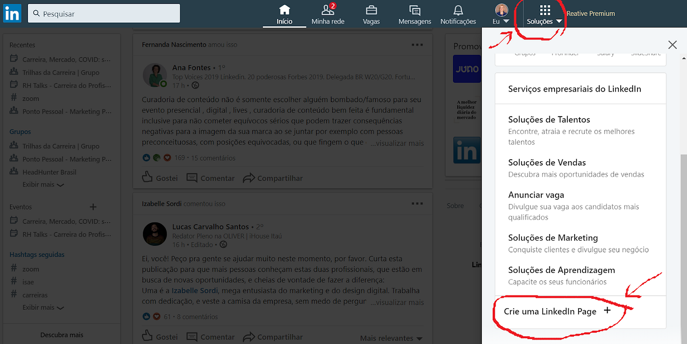The image size is (687, 344).
Task: Open options menu on Ana Fontes post
Action: pyautogui.click(x=417, y=45)
